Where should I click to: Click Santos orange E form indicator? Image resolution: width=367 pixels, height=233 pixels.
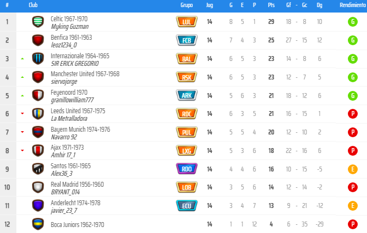click(x=353, y=169)
